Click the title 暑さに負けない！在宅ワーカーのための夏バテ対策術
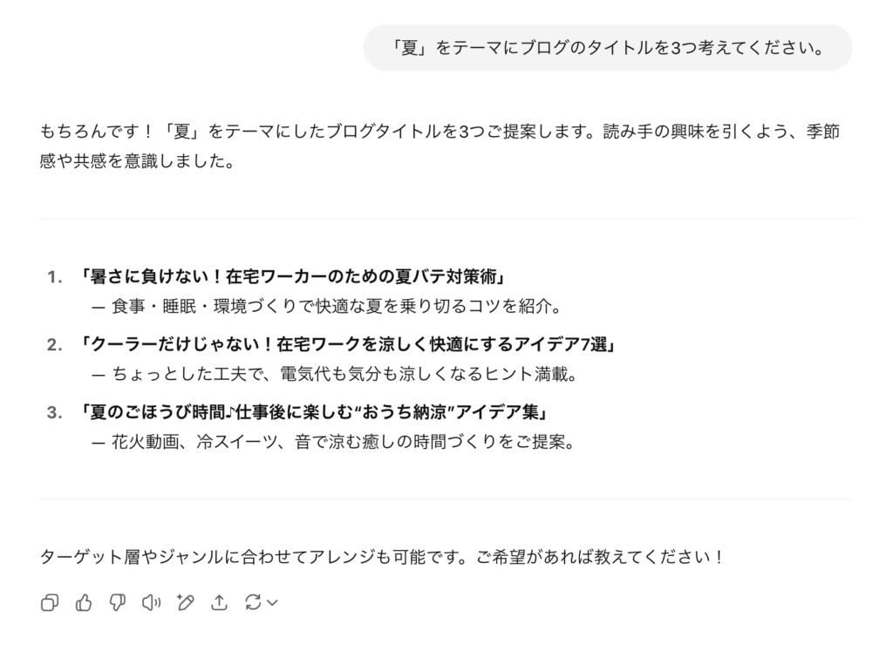The width and height of the screenshot is (893, 665). [x=293, y=277]
